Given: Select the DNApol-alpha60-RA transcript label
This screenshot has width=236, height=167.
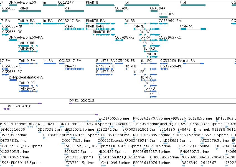Looking at the screenshot, I should click(26, 37).
